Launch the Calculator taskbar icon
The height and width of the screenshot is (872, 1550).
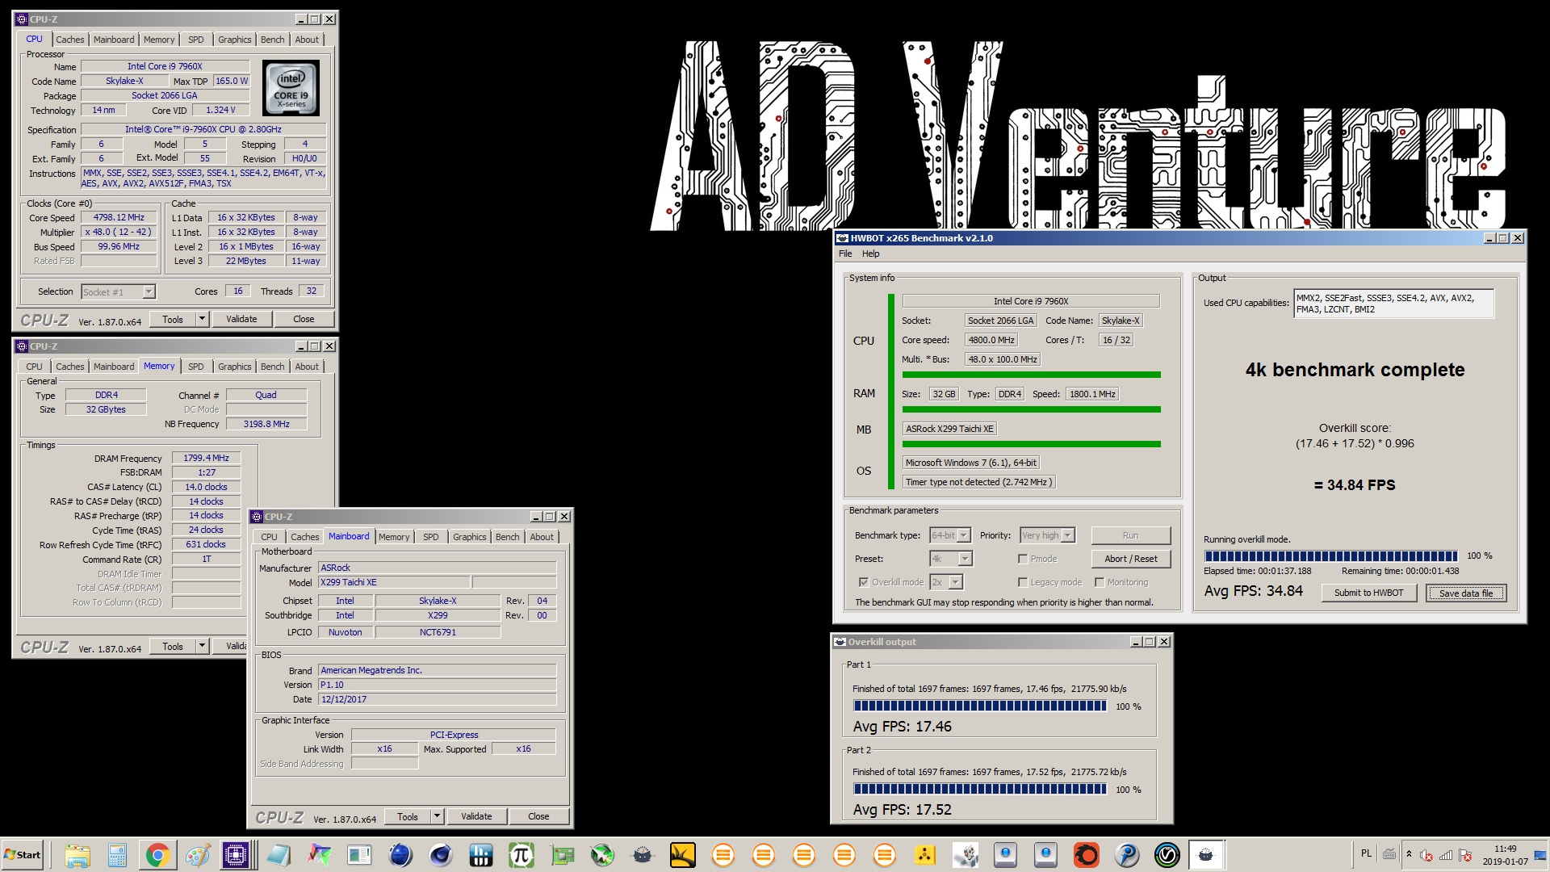coord(118,855)
